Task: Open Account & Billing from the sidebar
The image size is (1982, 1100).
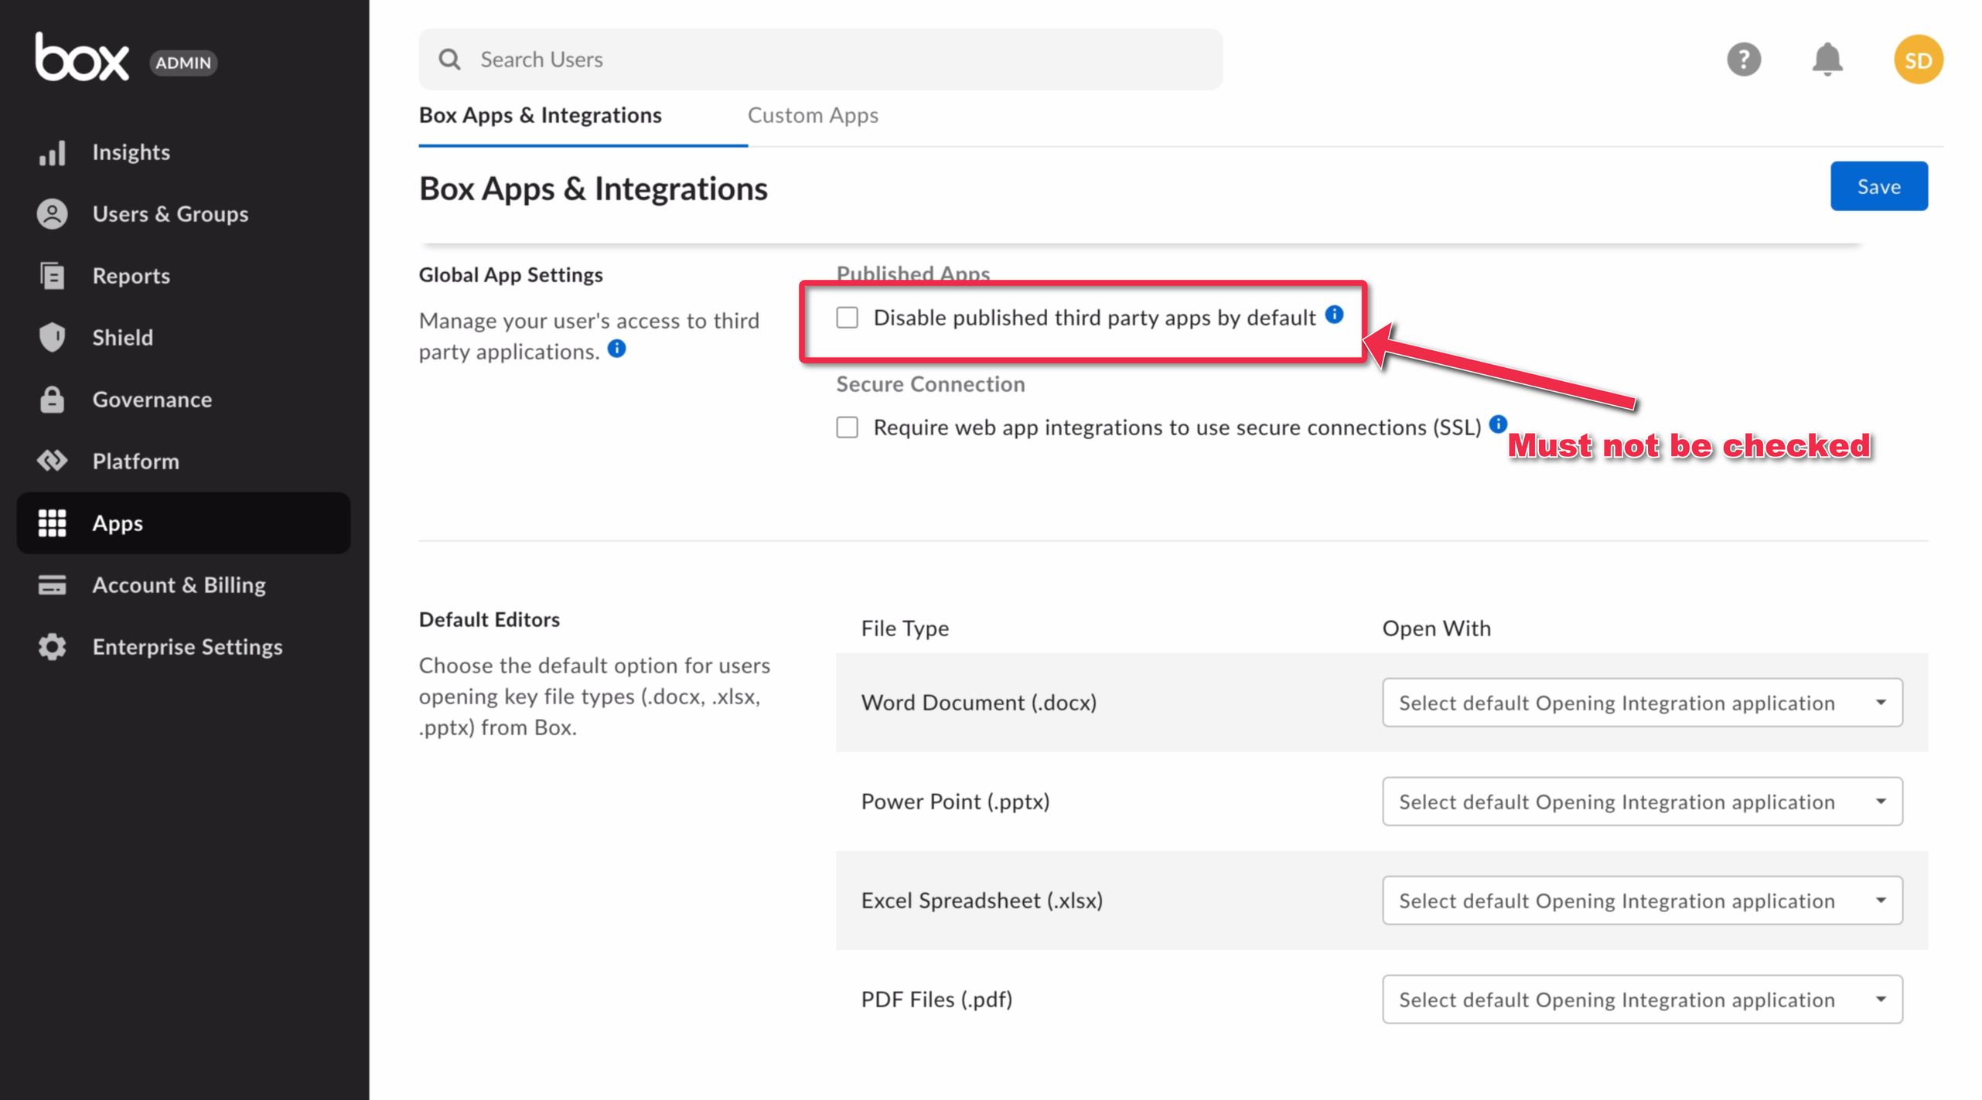Action: (183, 585)
